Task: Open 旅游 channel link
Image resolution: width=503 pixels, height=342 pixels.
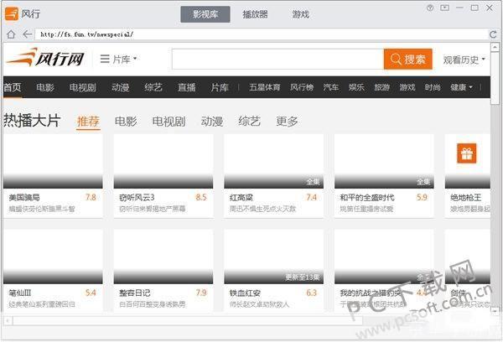Action: tap(381, 87)
